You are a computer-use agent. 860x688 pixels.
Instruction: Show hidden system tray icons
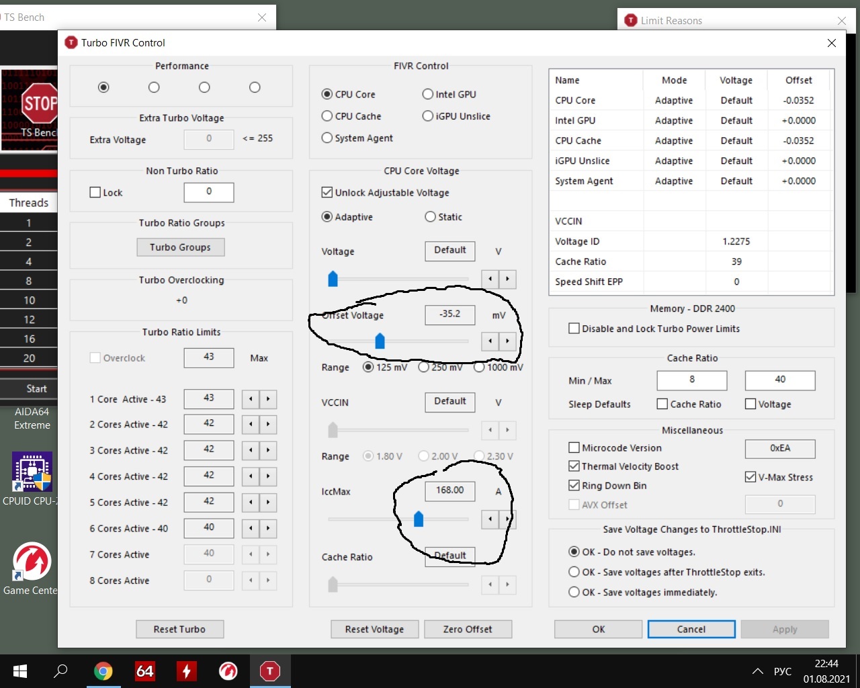click(x=758, y=671)
